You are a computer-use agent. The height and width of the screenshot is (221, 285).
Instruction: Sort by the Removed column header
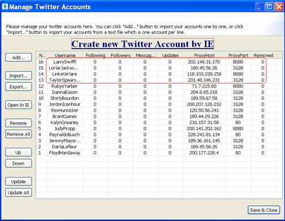click(x=264, y=55)
